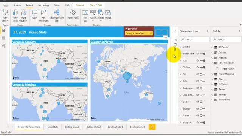Open the More visuals menu

[23, 15]
